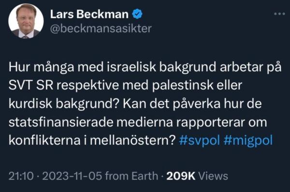
Task: Follow the #migpol hashtag
Action: click(x=248, y=141)
